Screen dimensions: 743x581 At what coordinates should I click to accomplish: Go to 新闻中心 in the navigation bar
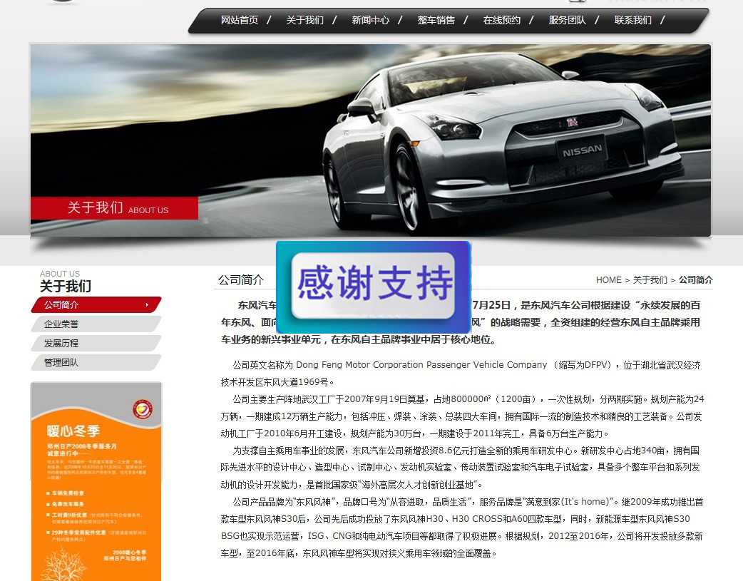click(x=371, y=21)
